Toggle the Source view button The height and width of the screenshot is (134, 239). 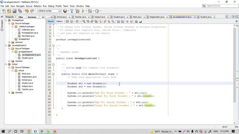[x=51, y=22]
